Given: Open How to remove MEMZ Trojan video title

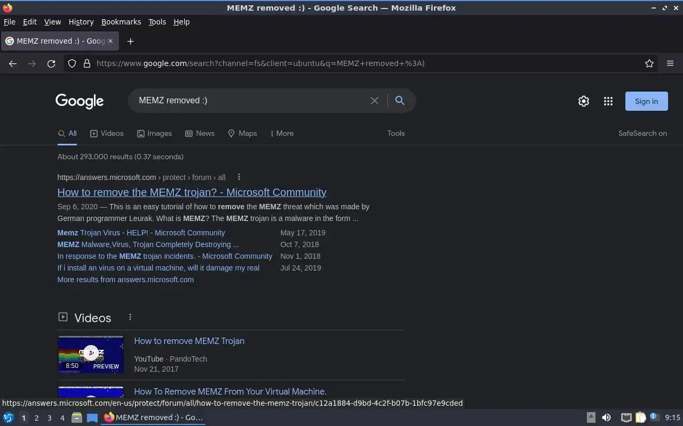Looking at the screenshot, I should point(189,341).
